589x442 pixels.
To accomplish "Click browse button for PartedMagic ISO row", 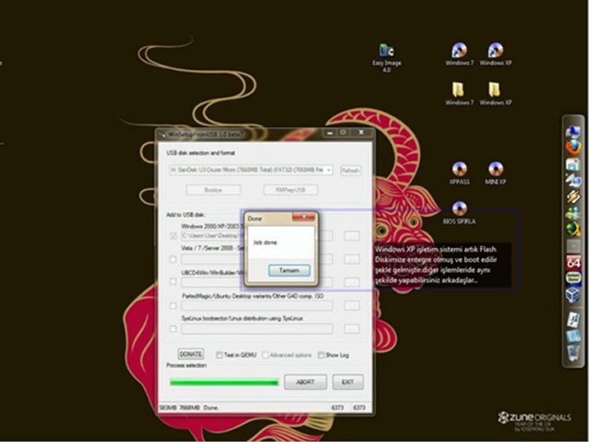I will (x=352, y=306).
